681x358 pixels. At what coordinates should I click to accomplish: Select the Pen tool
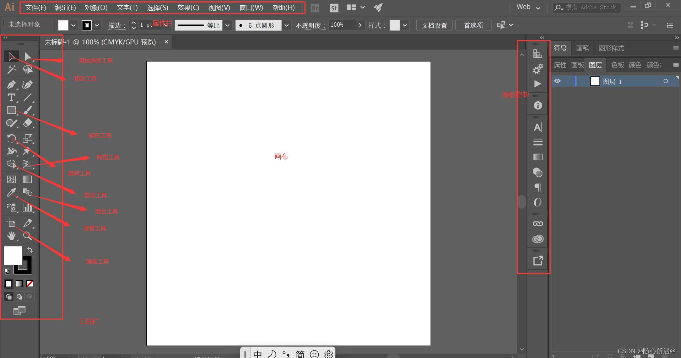11,85
